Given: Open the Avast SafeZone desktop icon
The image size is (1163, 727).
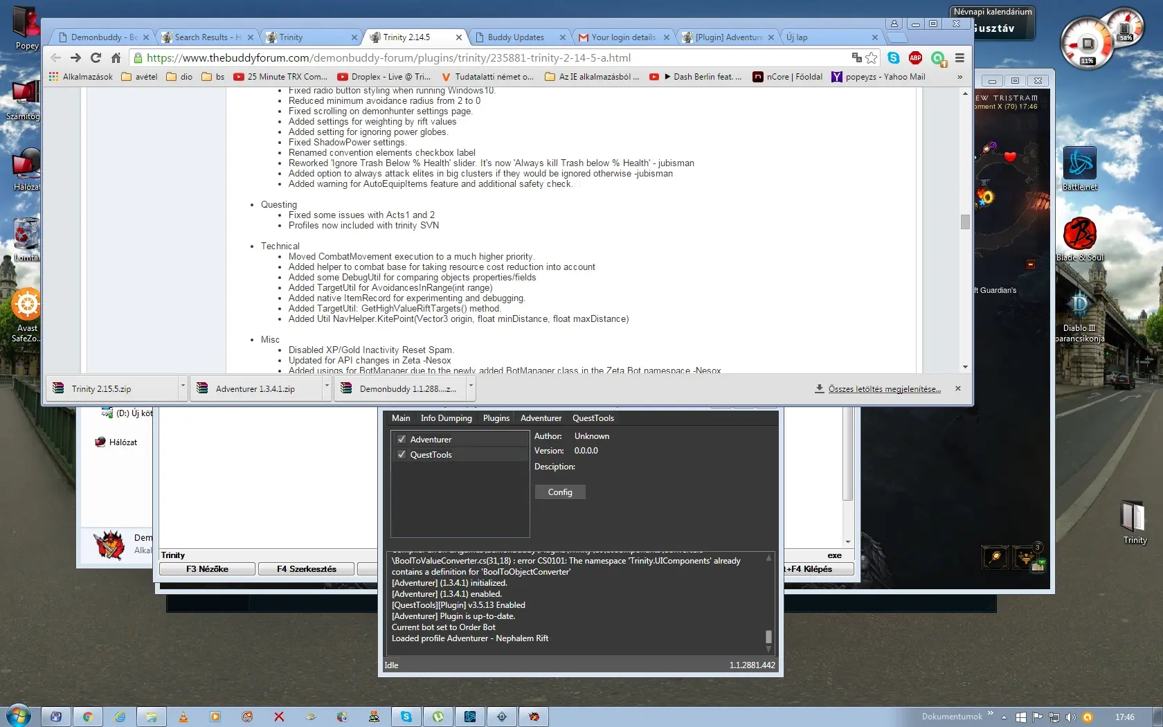Looking at the screenshot, I should (26, 315).
